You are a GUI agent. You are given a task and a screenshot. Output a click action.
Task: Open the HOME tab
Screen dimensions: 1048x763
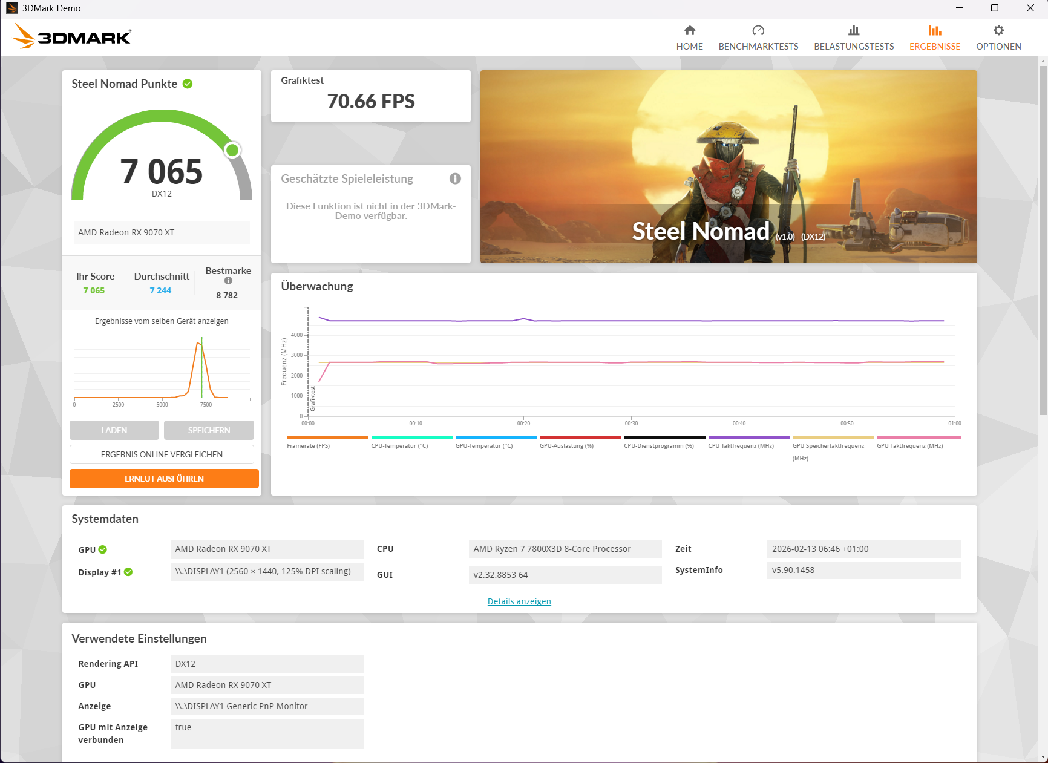(x=689, y=38)
